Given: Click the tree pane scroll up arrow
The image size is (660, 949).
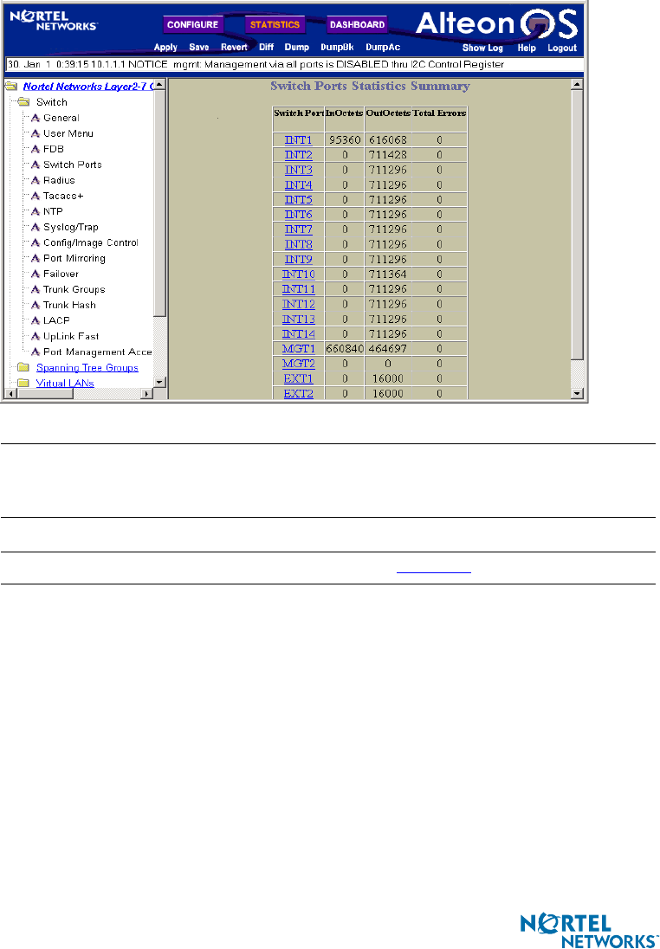Looking at the screenshot, I should click(160, 84).
